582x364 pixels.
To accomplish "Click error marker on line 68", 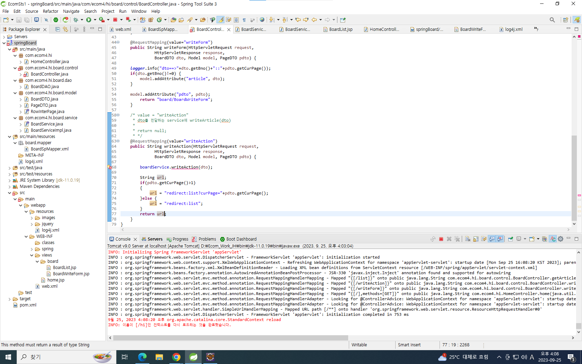I will pyautogui.click(x=110, y=167).
